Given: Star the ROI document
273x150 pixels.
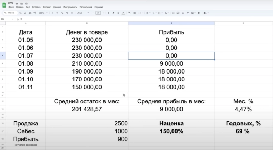Looking at the screenshot, I should click(17, 4).
